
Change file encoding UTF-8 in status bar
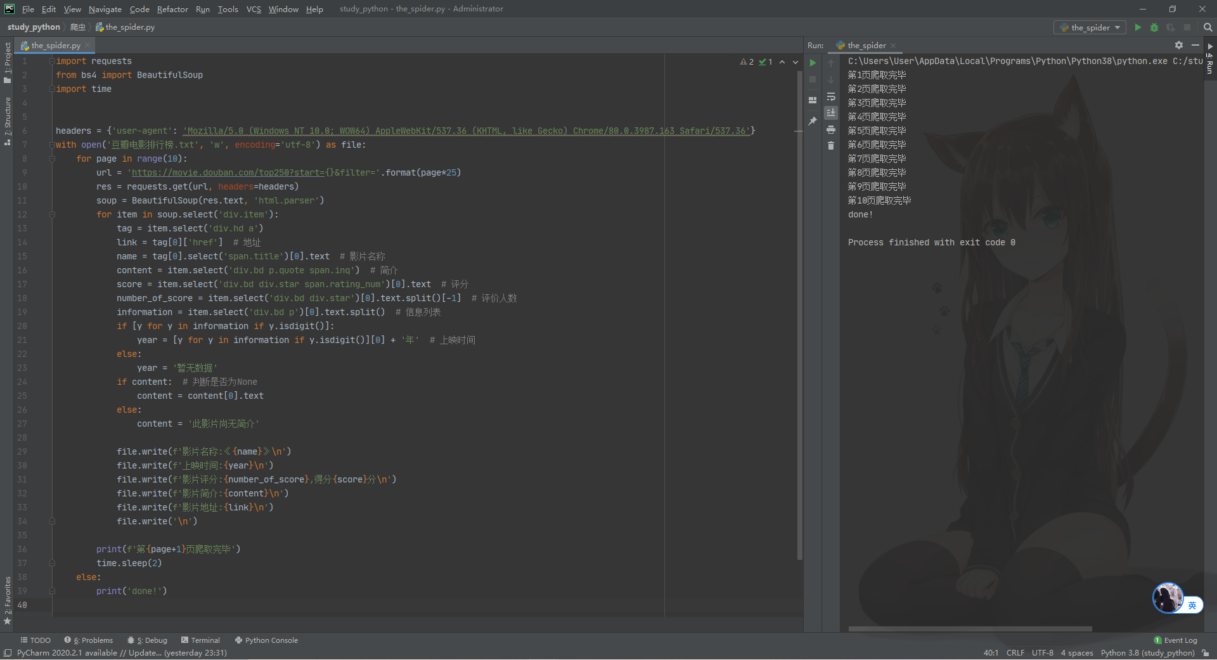[1043, 653]
